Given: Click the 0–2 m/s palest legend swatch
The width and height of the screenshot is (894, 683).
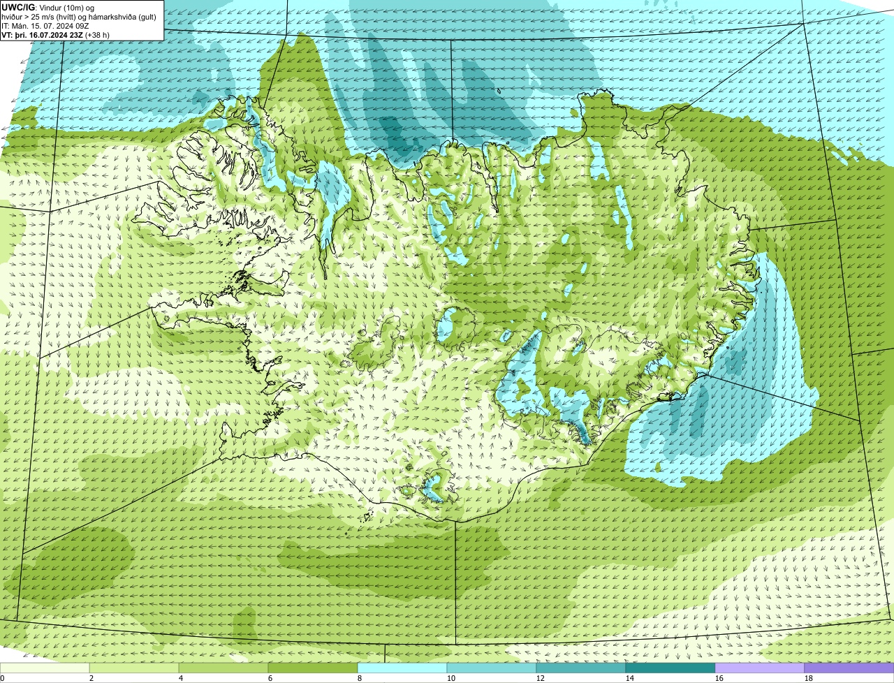Looking at the screenshot, I should point(45,668).
